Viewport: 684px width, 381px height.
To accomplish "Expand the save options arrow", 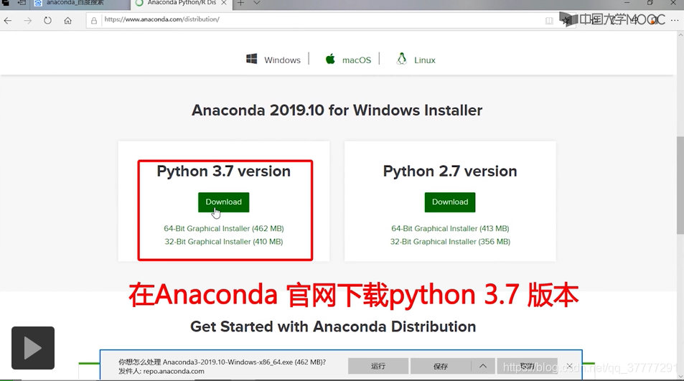I will click(483, 366).
